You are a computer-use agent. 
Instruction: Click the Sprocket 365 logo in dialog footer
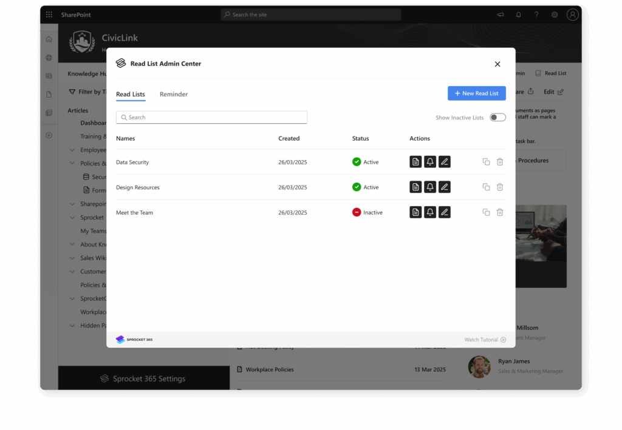[x=134, y=340]
